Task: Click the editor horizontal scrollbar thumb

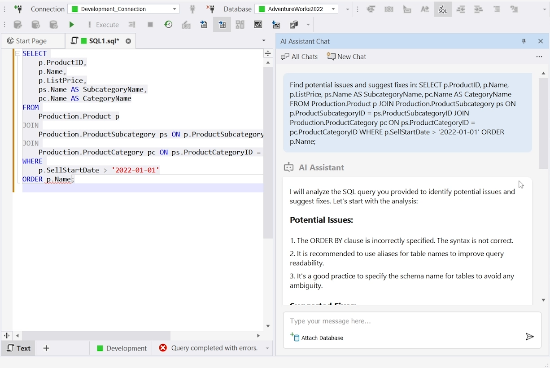Action: click(96, 335)
